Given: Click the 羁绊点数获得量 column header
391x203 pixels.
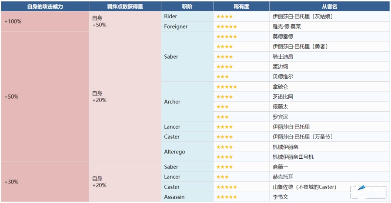Looking at the screenshot, I should pos(125,7).
